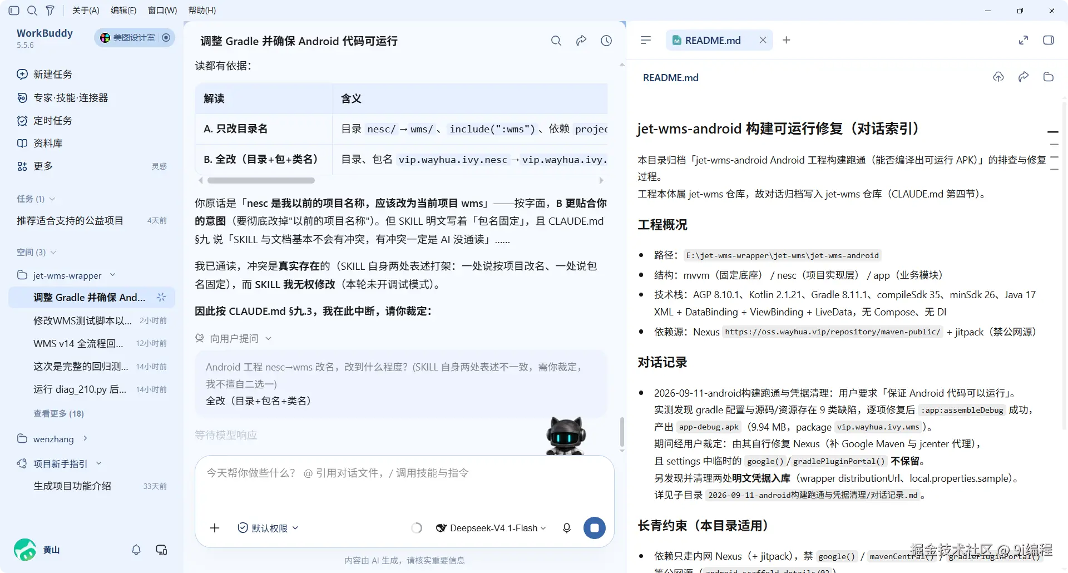Open conversation 修改WMS测试脚本以...
This screenshot has width=1068, height=573.
[x=92, y=321]
